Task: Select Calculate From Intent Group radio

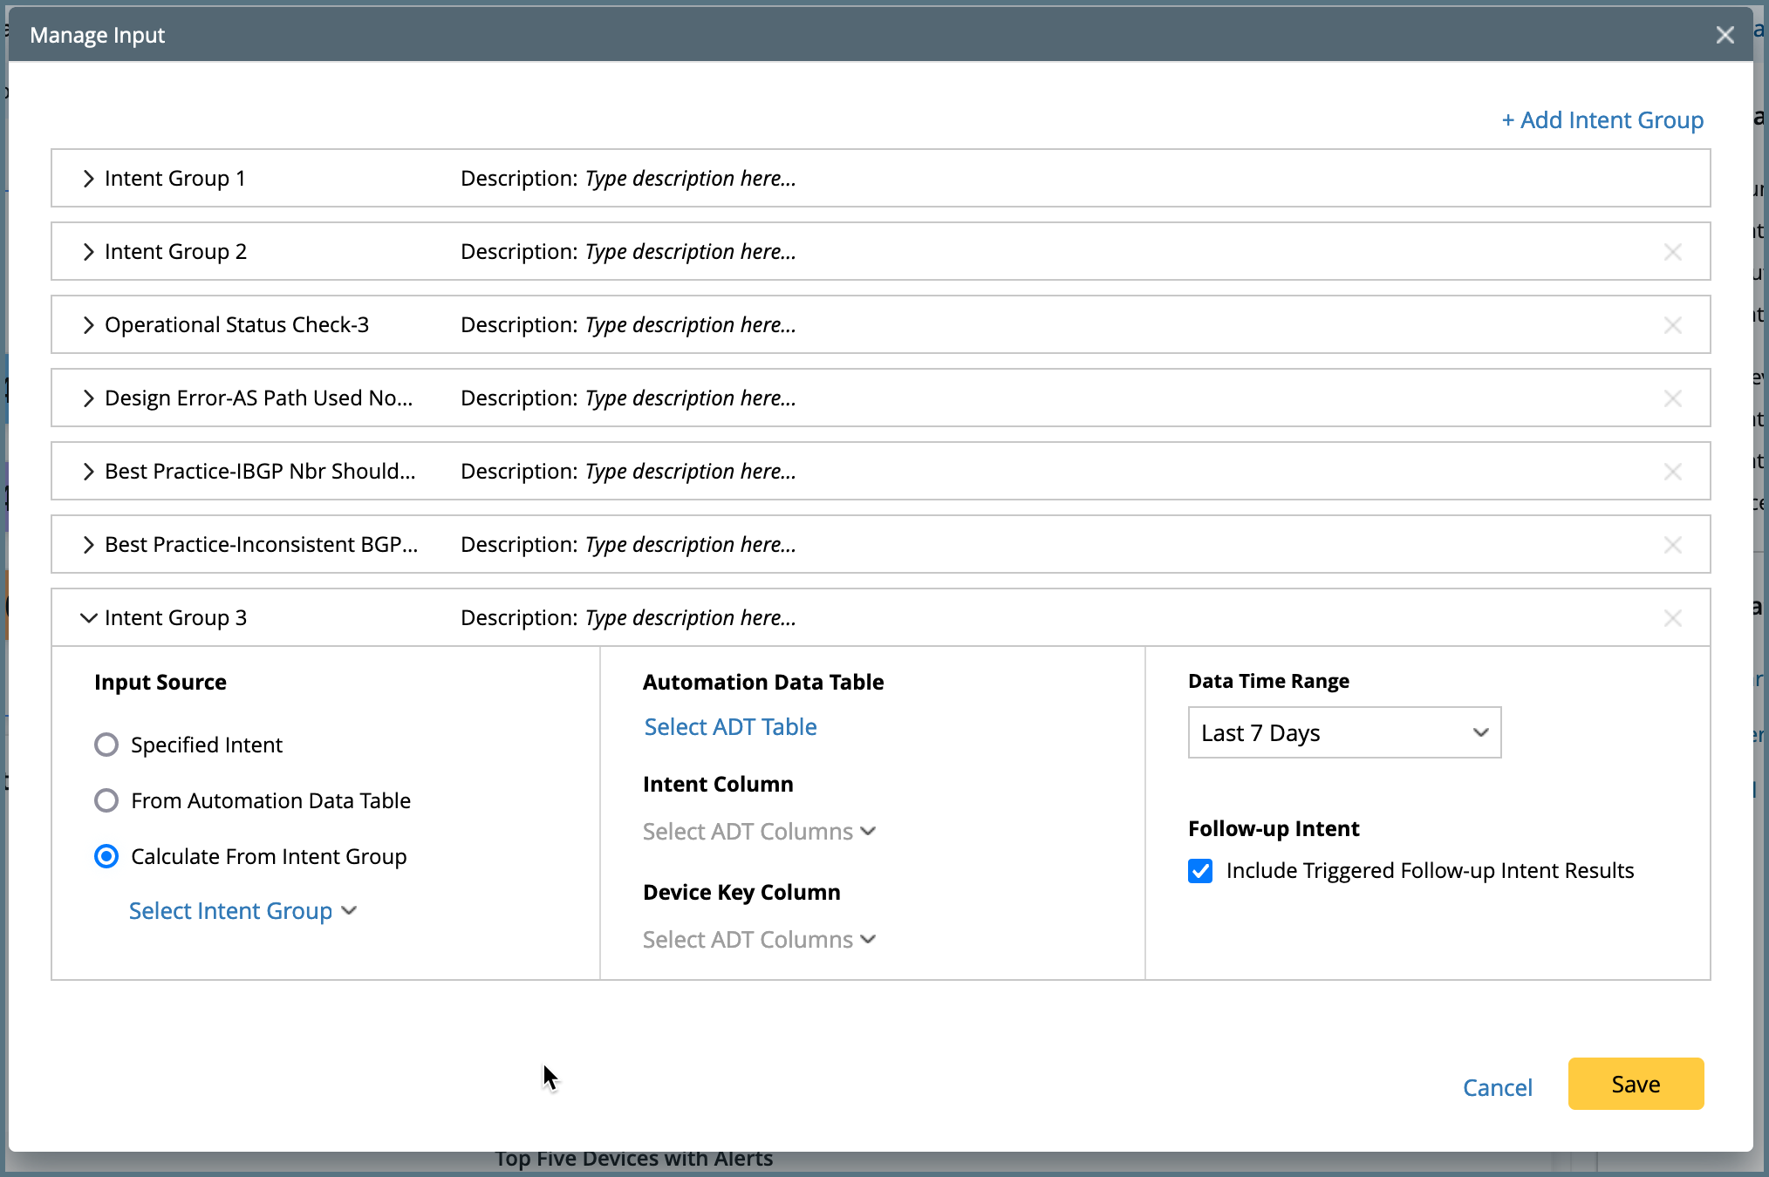Action: [x=106, y=856]
